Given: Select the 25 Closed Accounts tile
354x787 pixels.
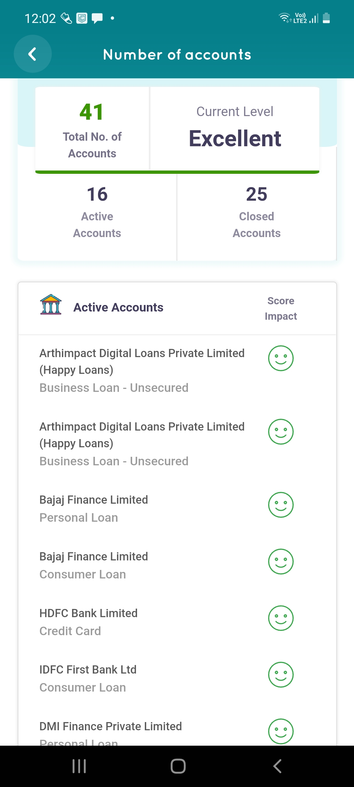Looking at the screenshot, I should coord(257,212).
